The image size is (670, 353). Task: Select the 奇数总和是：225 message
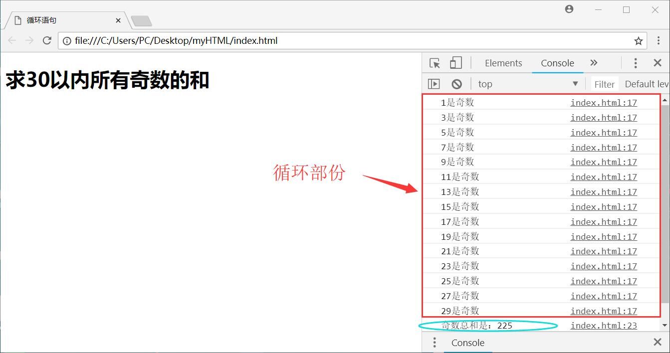click(477, 326)
